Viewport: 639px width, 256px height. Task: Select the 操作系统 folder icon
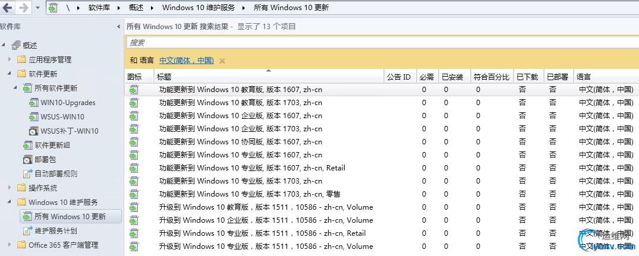(21, 188)
